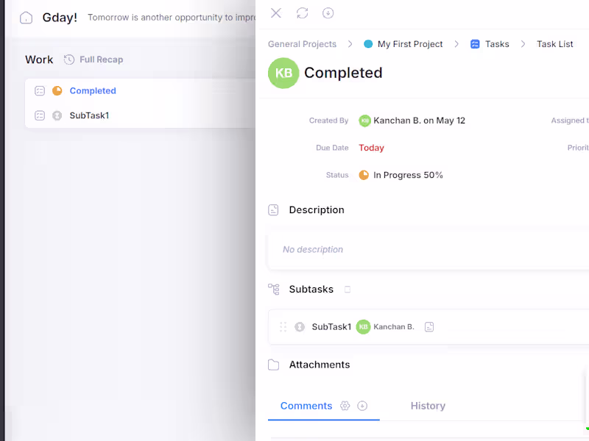This screenshot has height=441, width=589.
Task: Open the Completed task in the Work list
Action: click(x=92, y=90)
